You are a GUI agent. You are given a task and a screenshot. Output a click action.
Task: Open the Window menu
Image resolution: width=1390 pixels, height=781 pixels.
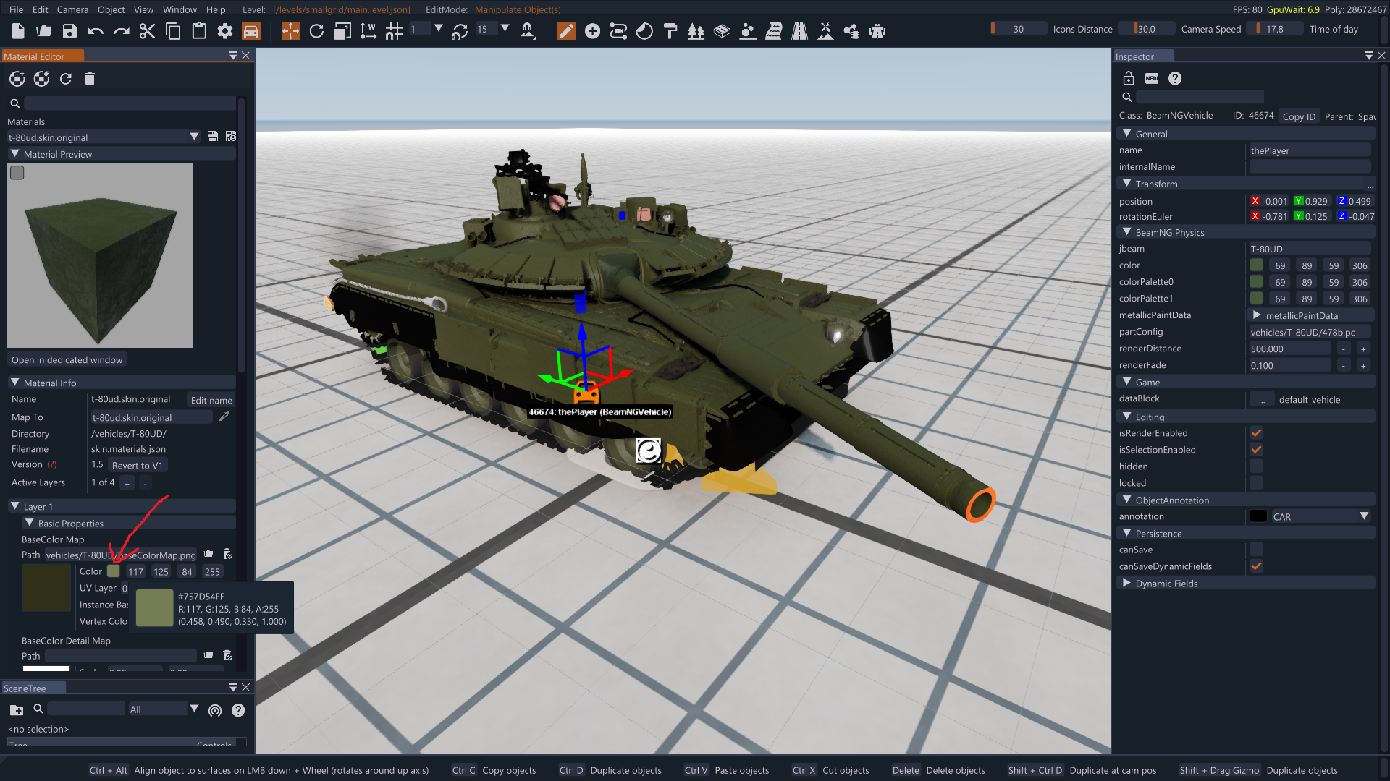pyautogui.click(x=180, y=9)
